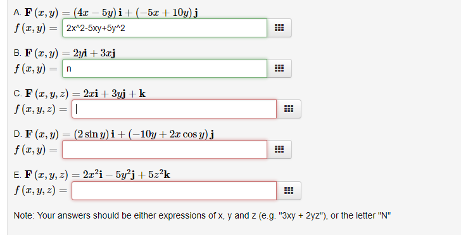Open equation editor grid for answer D
This screenshot has height=235, width=461.
click(279, 149)
